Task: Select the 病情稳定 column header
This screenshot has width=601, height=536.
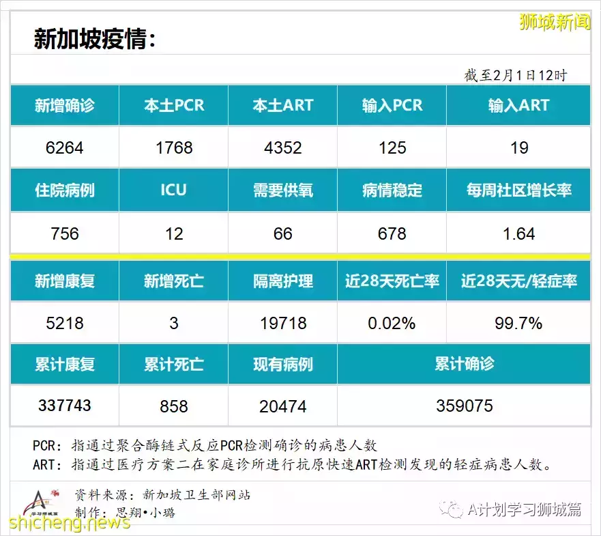Action: click(x=391, y=190)
